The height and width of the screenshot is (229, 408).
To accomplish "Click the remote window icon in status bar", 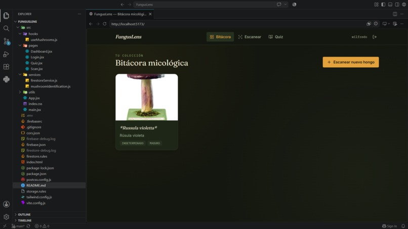I will point(5,226).
